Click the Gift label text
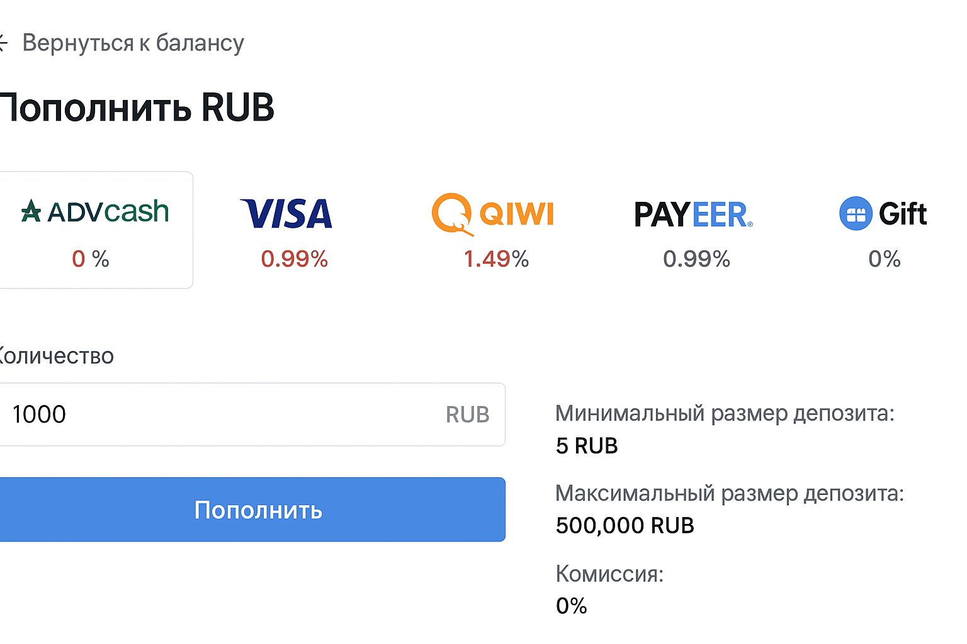Viewport: 967px width, 644px height. pos(903,214)
